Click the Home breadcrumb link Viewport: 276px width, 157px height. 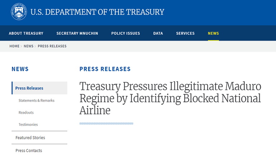click(14, 46)
